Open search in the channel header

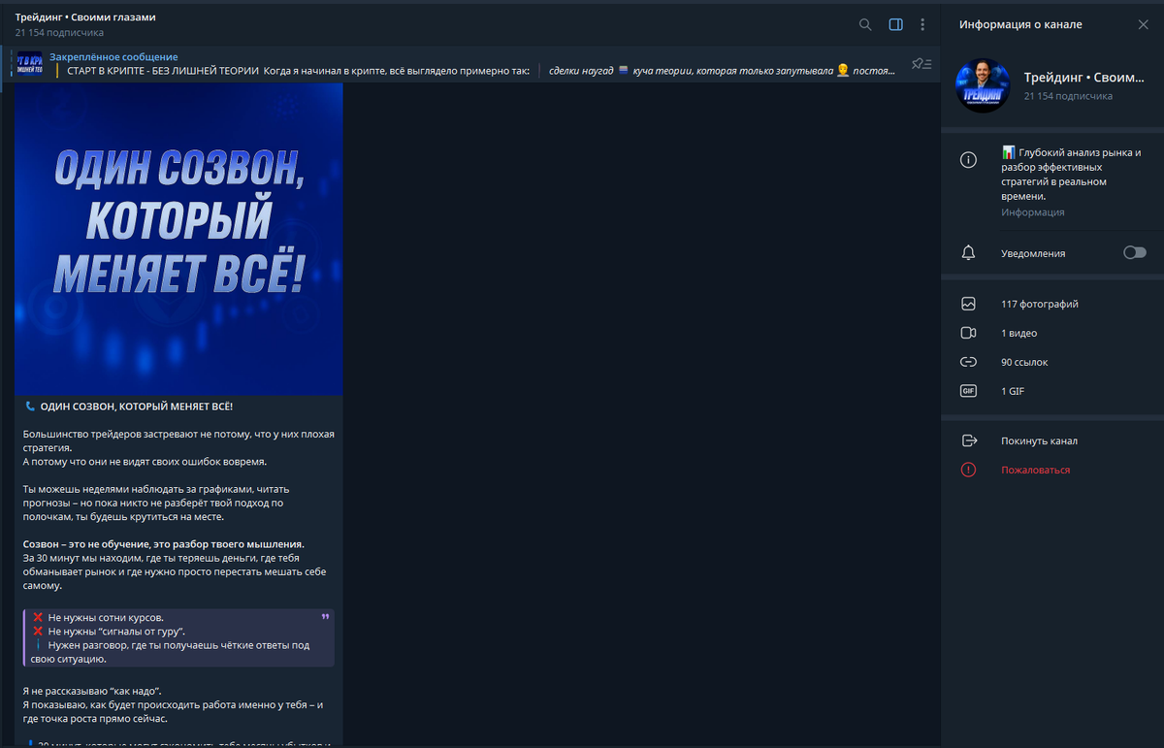pyautogui.click(x=865, y=24)
